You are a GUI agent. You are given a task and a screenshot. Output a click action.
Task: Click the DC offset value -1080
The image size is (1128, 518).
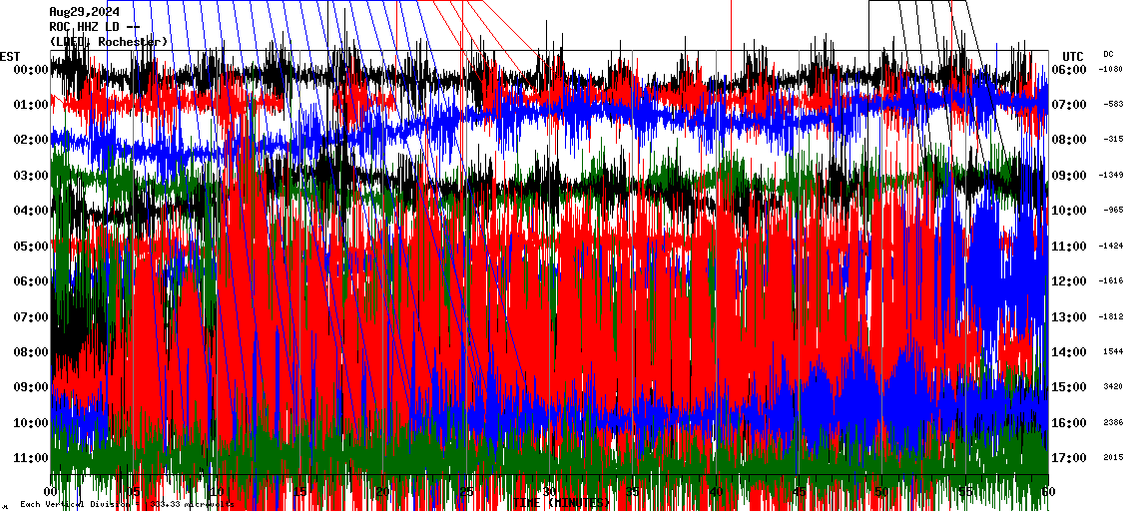click(x=1111, y=70)
